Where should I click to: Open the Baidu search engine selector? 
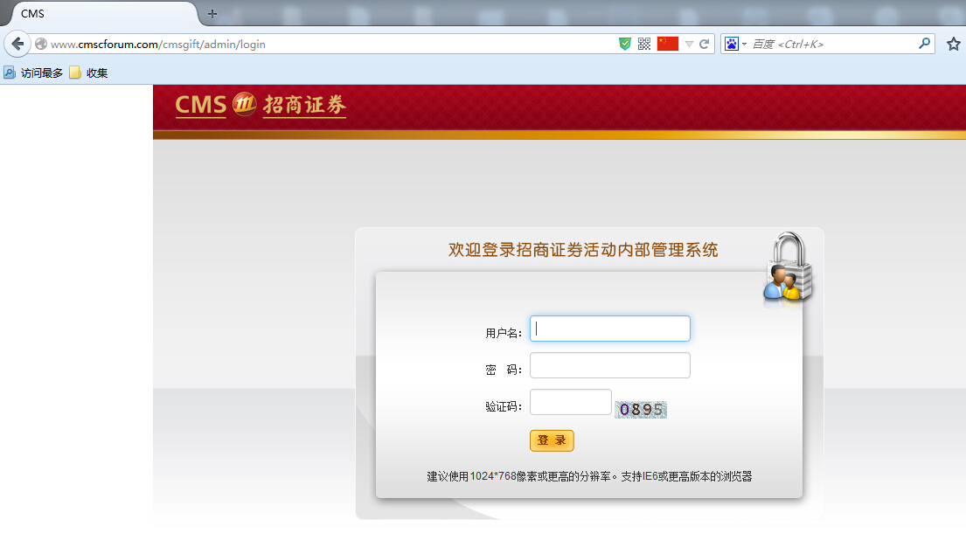click(x=735, y=45)
